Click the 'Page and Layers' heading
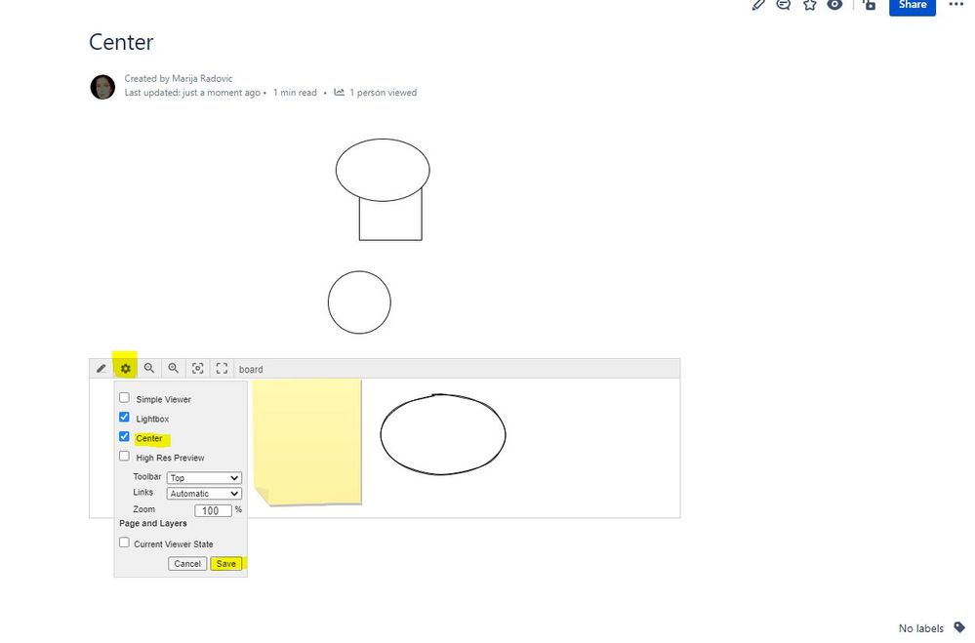Viewport: 975px width, 643px height. point(153,523)
